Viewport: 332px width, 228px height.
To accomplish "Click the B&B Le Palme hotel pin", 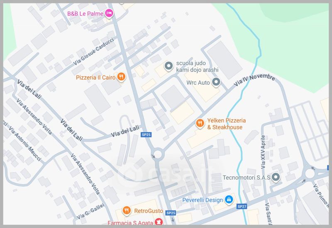I will [109, 13].
